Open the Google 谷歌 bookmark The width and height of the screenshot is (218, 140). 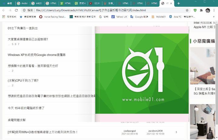(104, 17)
